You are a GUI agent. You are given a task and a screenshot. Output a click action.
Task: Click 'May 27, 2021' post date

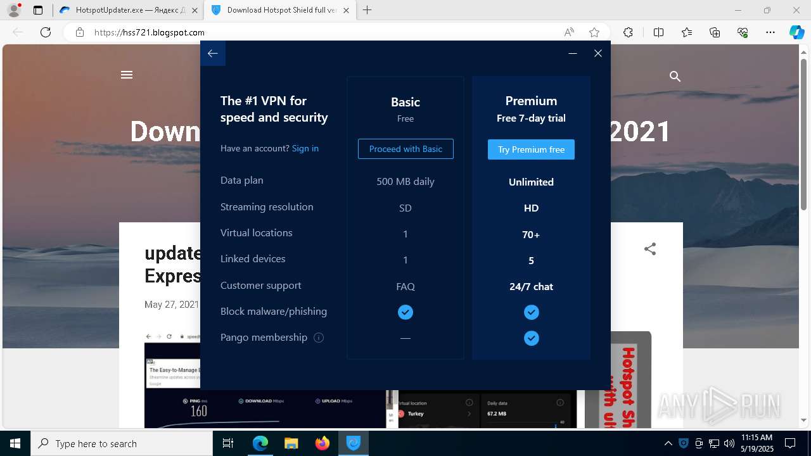tap(172, 305)
